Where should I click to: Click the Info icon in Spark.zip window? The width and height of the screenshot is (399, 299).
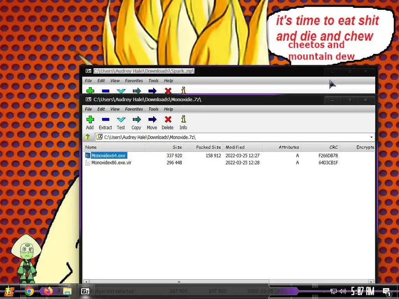[x=184, y=90]
